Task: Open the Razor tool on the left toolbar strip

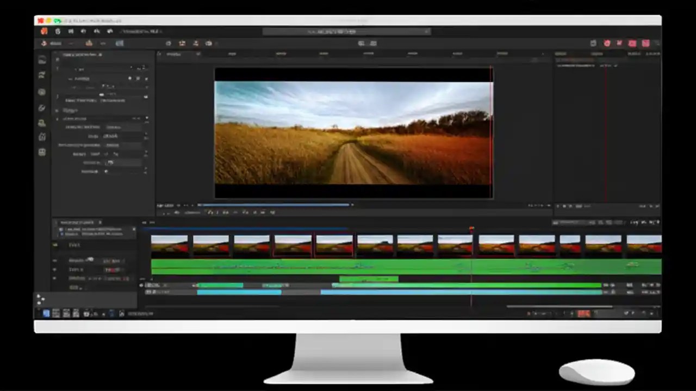Action: click(42, 108)
